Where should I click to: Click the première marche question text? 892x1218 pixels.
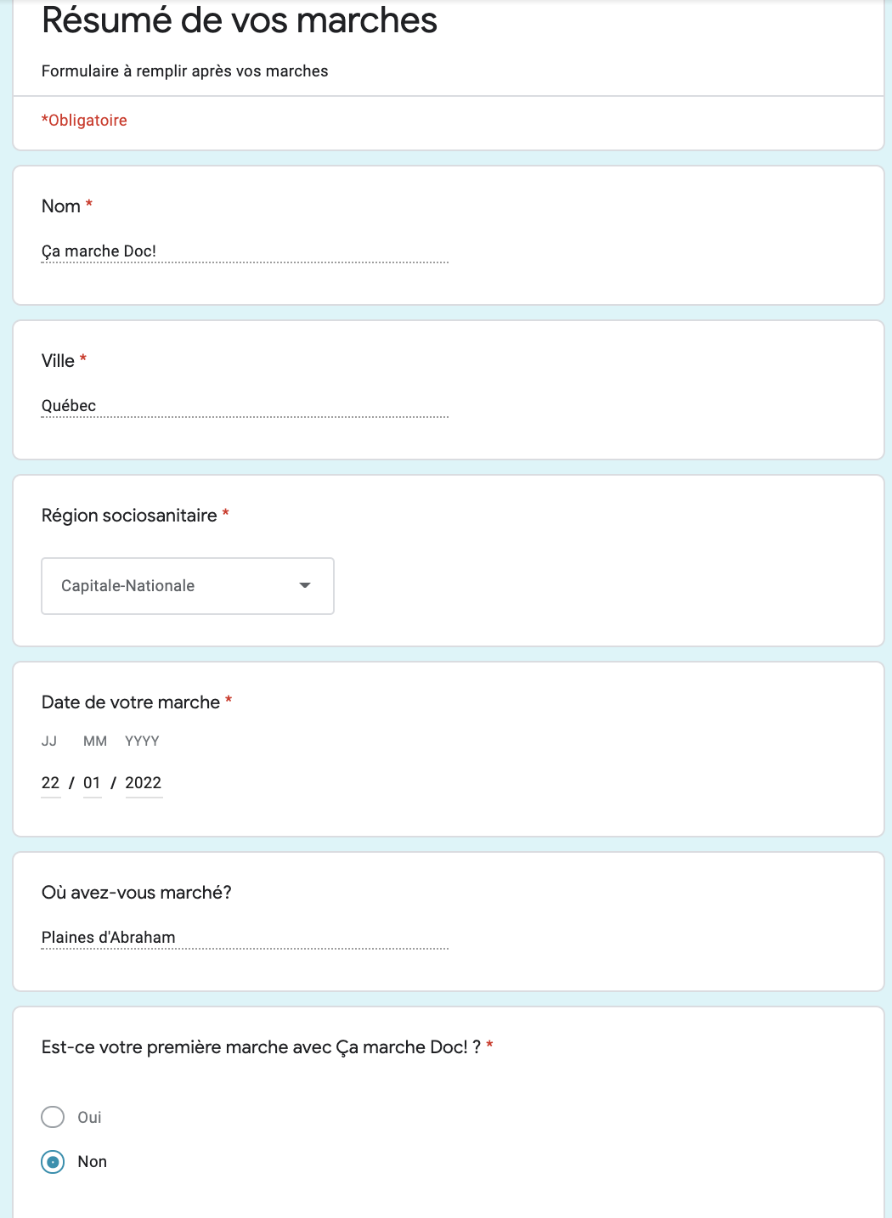pos(262,1047)
